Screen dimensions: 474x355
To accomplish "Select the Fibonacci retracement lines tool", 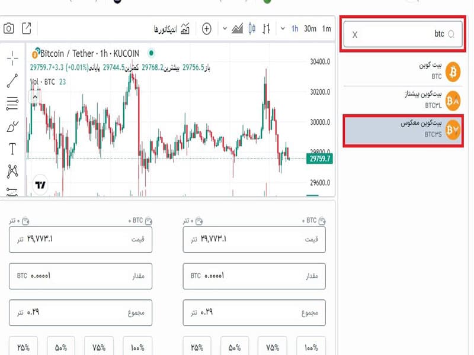I will [12, 103].
